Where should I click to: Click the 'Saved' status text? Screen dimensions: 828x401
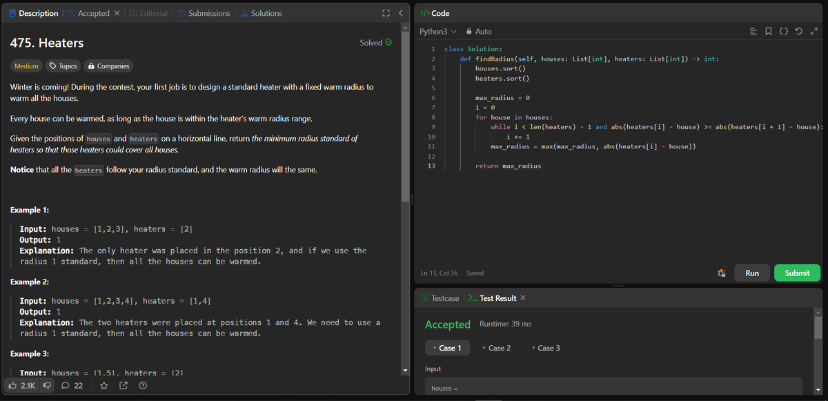point(475,273)
